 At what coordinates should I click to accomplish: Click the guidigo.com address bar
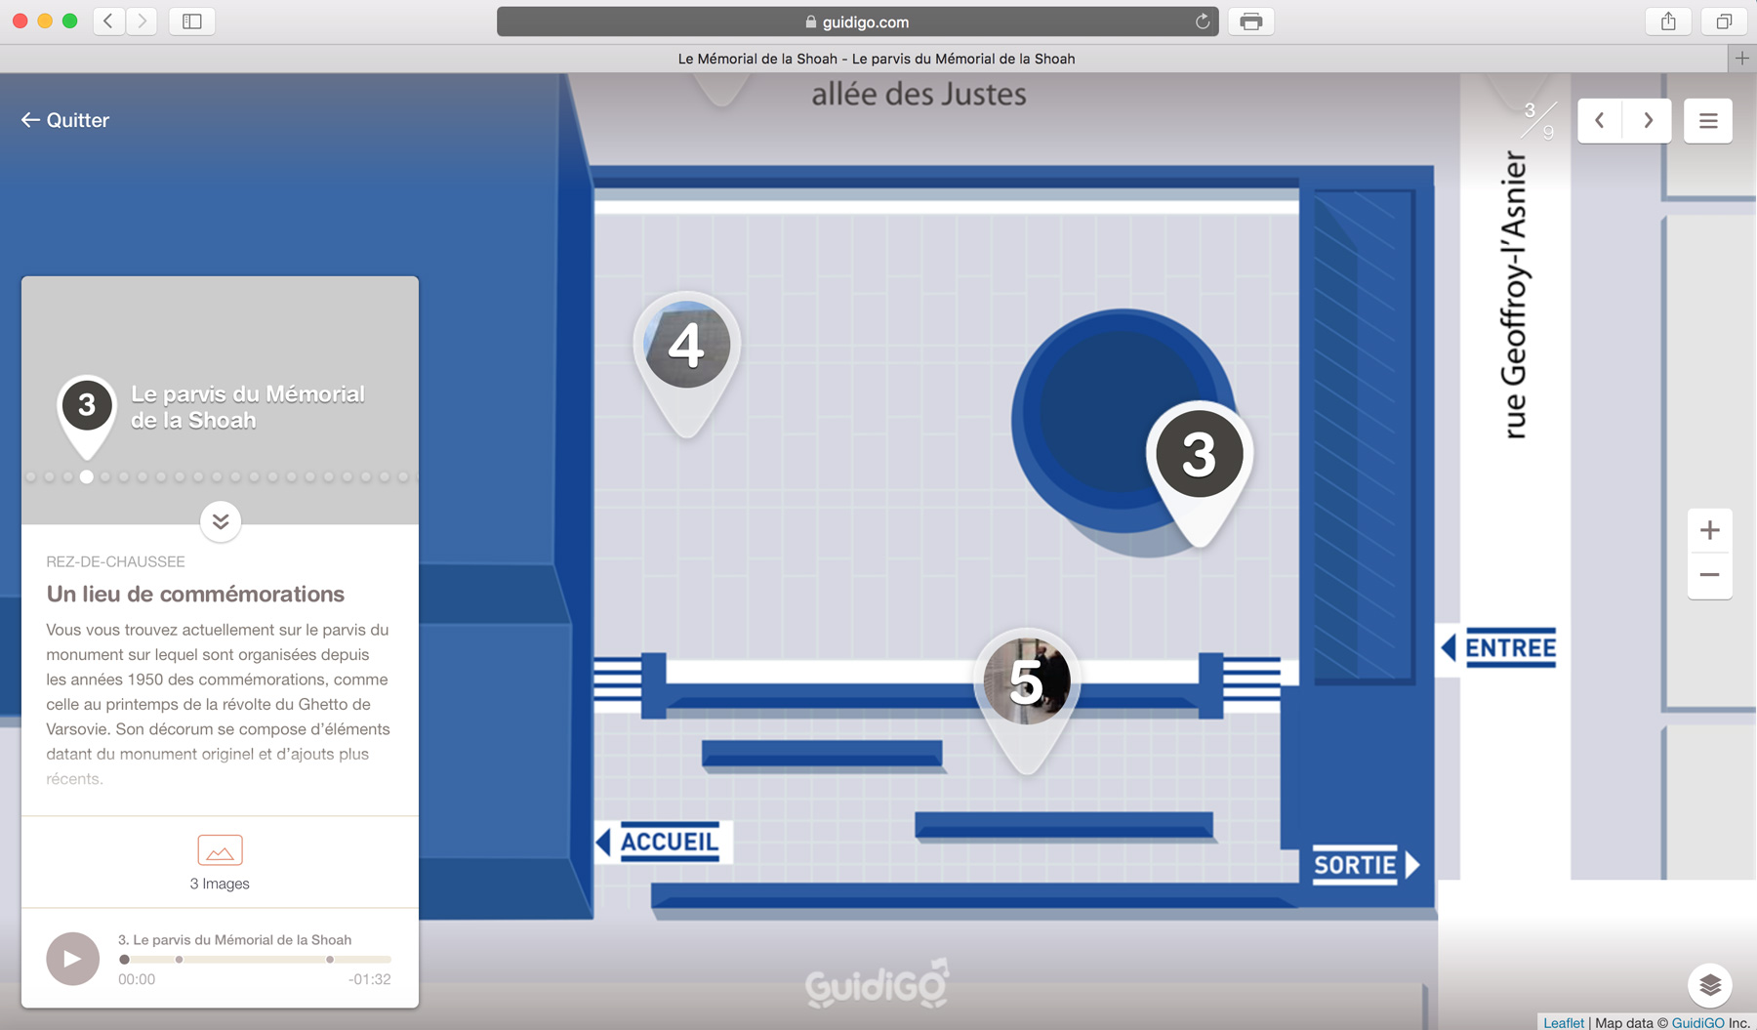point(856,21)
